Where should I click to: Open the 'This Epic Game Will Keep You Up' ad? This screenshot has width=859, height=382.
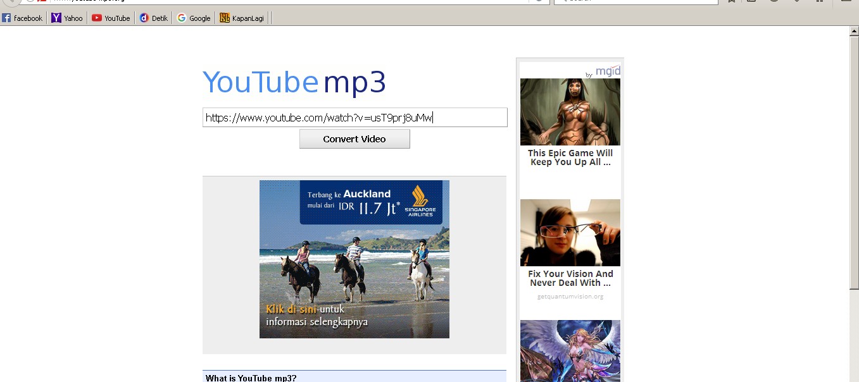pos(570,111)
